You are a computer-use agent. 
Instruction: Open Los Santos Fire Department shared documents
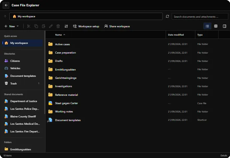[23, 131]
